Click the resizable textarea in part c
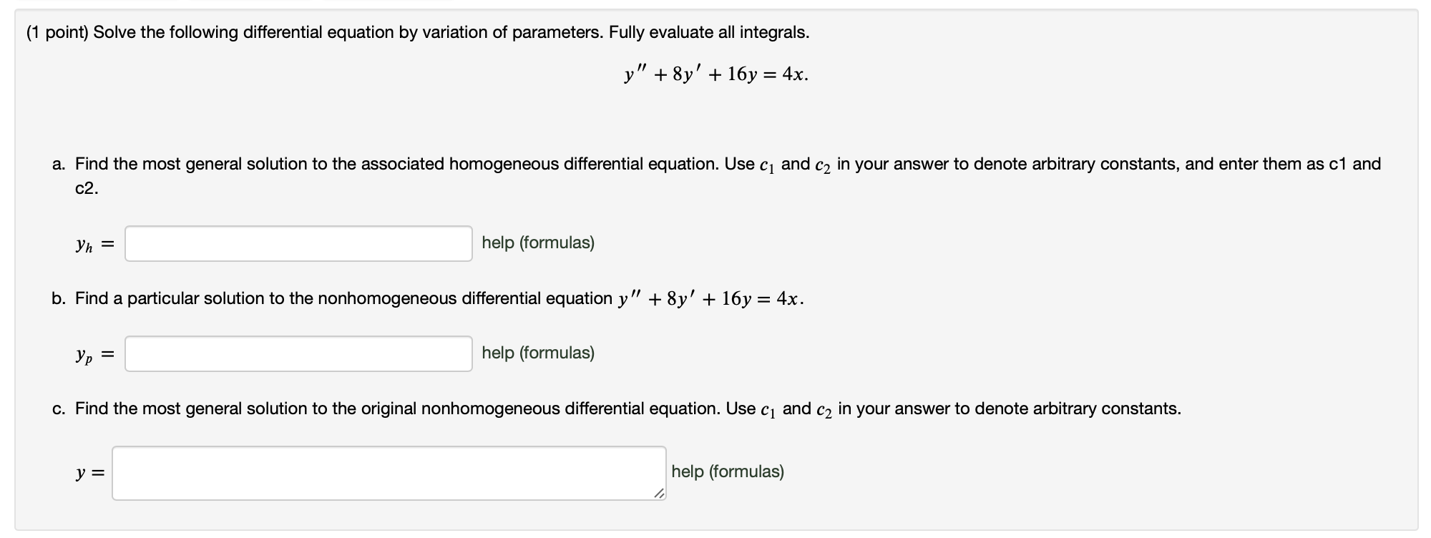This screenshot has height=538, width=1431. 386,472
